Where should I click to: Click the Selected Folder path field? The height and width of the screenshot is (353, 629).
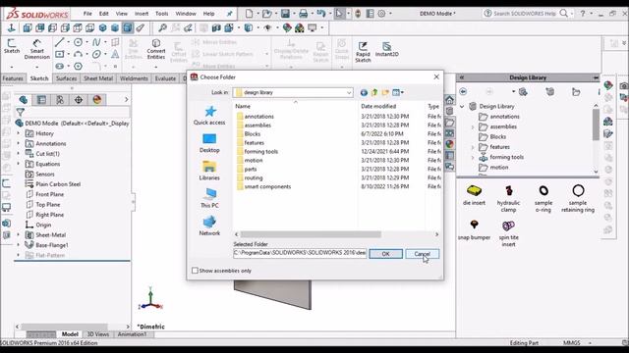[300, 253]
